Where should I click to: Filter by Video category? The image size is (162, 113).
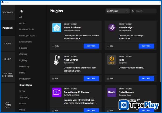tap(22, 110)
